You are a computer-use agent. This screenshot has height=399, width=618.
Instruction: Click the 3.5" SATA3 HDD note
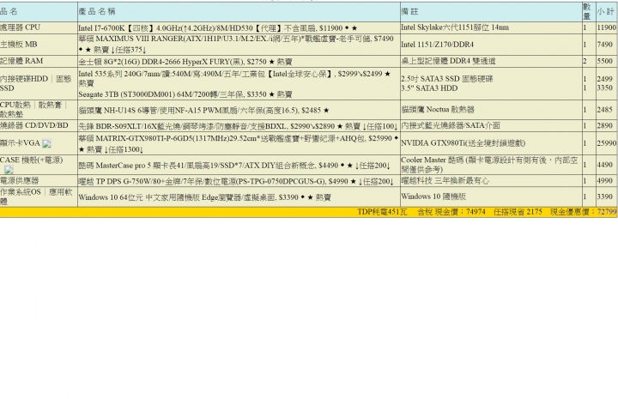click(430, 88)
